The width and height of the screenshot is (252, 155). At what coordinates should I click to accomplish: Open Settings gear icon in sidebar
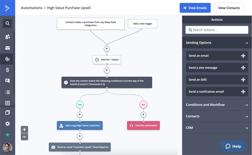(x=7, y=124)
